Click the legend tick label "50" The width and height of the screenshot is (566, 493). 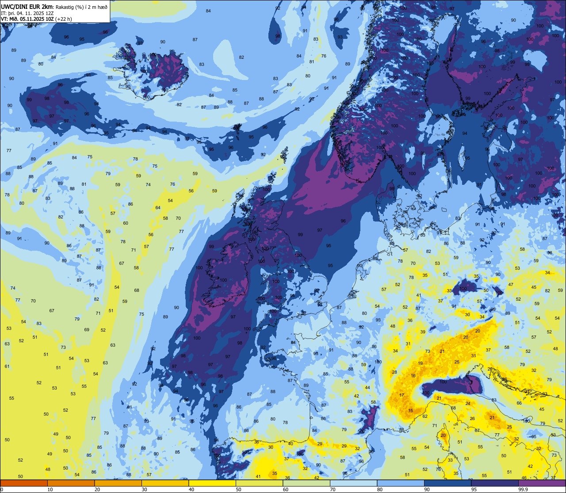click(x=238, y=489)
